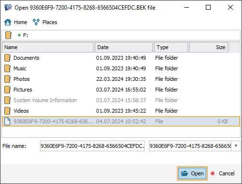
Task: Open the Places menu
Action: tap(45, 22)
